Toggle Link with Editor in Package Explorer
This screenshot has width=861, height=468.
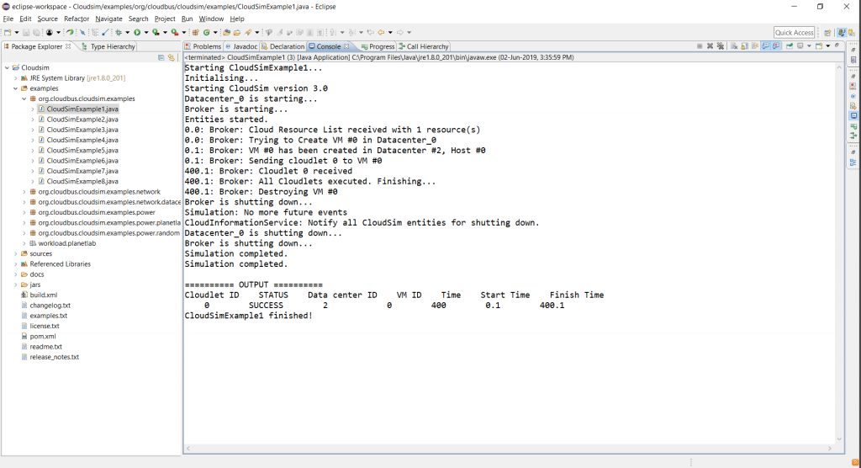click(x=172, y=58)
